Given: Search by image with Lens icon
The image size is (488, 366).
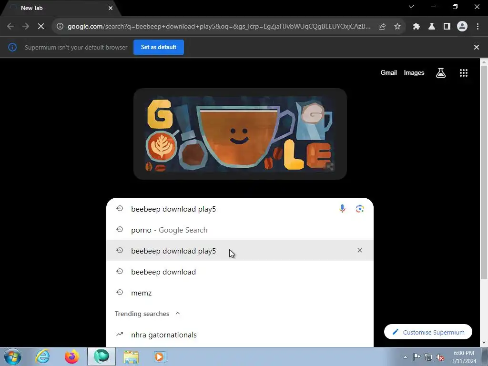Looking at the screenshot, I should pyautogui.click(x=360, y=209).
